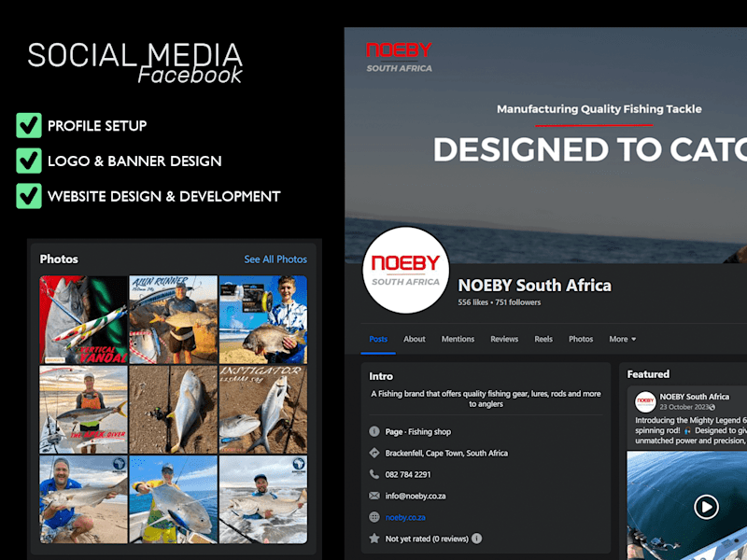The image size is (747, 560).
Task: Open the Alun Runner photo thumbnail
Action: click(174, 319)
